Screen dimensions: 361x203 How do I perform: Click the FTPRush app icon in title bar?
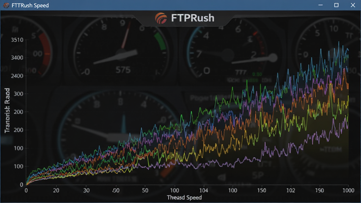pos(6,5)
